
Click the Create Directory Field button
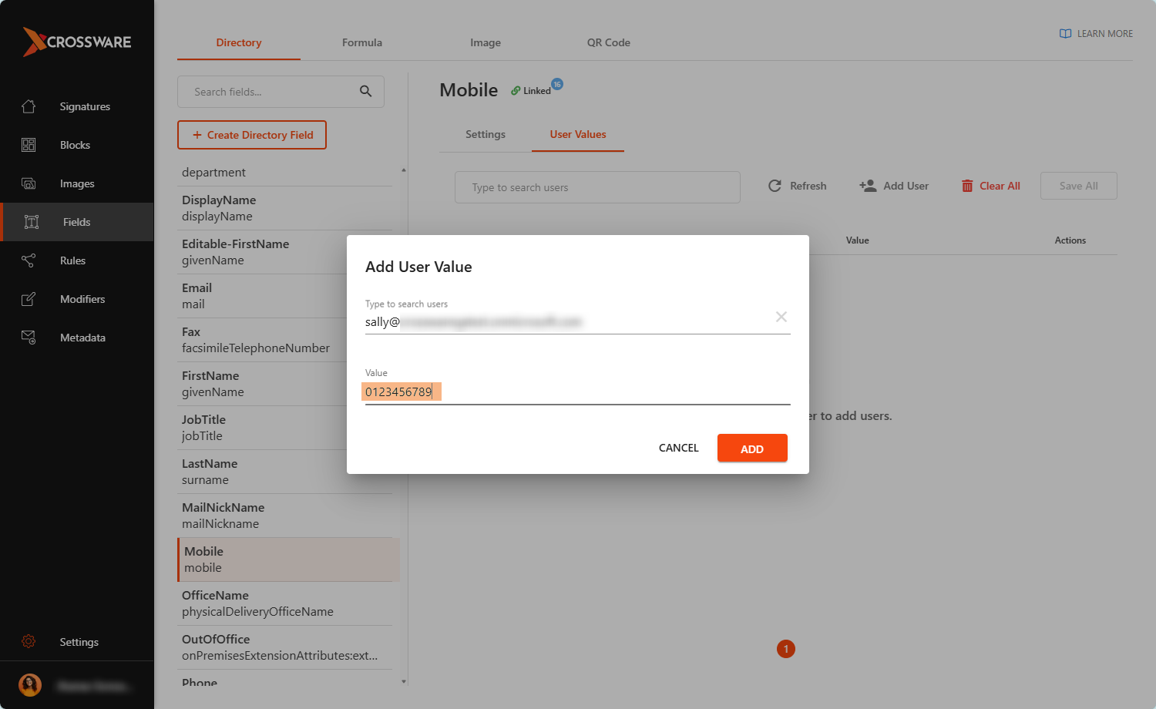click(x=252, y=135)
